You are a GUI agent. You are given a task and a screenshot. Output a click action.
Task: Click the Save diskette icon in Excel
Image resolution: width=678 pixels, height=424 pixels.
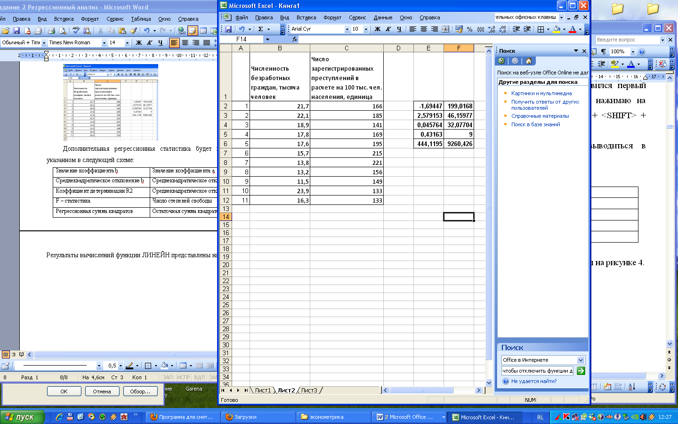point(228,29)
